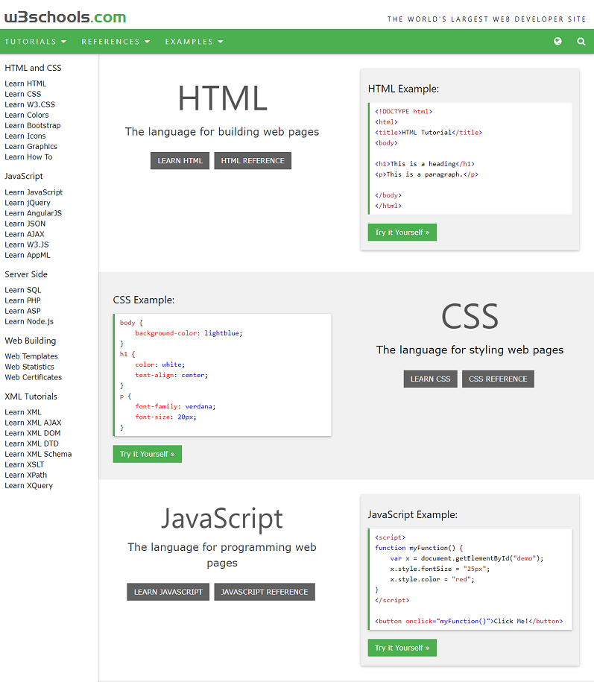
Task: Open the Learn AngularJS sidebar link
Action: [x=33, y=213]
